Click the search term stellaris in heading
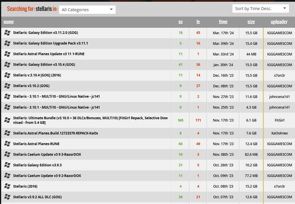 44,9
